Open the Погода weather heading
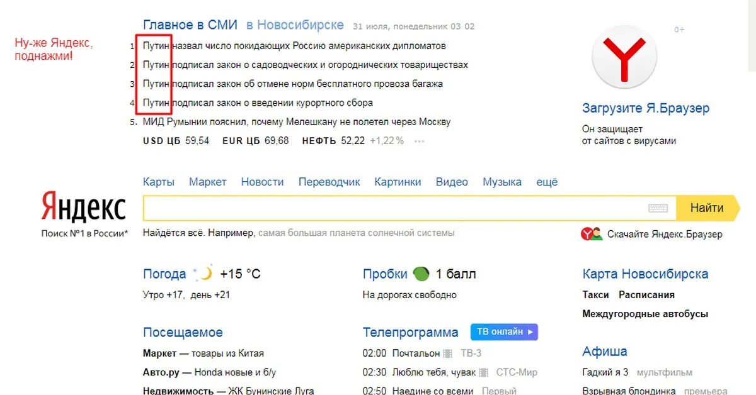Viewport: 756px width, 395px height. pyautogui.click(x=164, y=274)
